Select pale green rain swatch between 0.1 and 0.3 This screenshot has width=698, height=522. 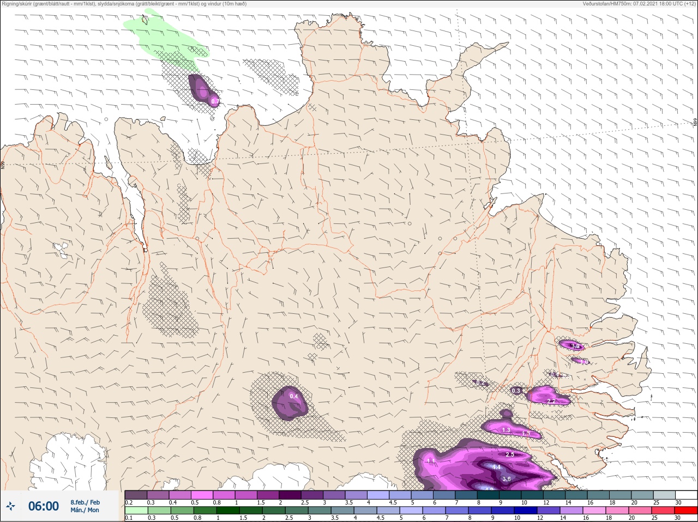pyautogui.click(x=136, y=511)
